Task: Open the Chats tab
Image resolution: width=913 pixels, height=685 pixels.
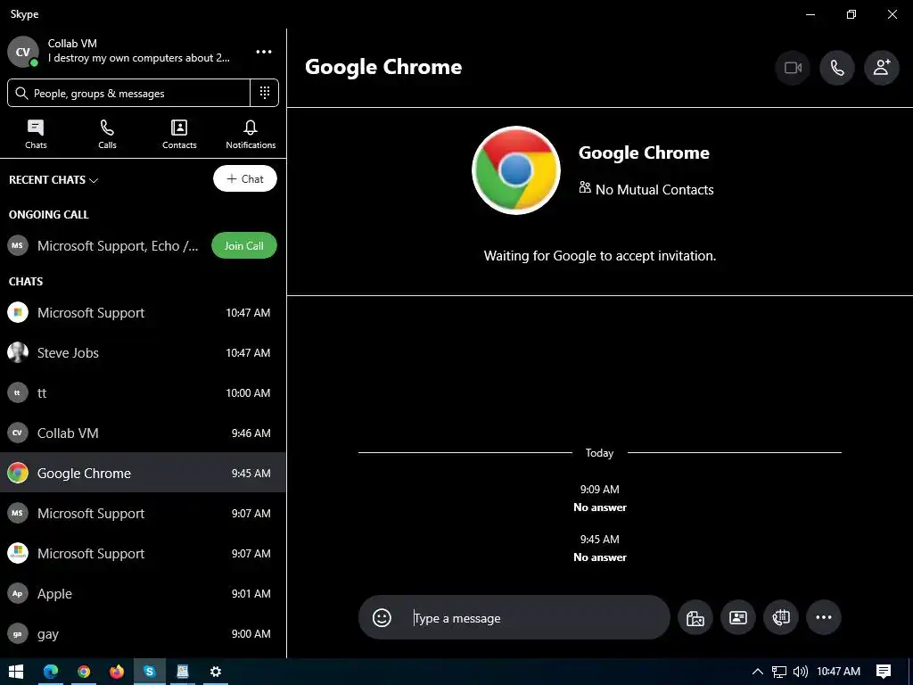Action: [36, 135]
